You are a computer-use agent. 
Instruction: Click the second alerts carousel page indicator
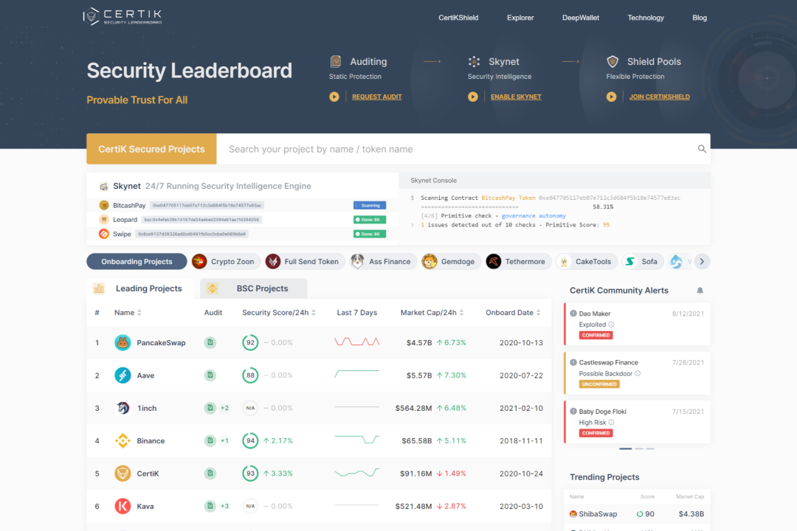(x=639, y=448)
